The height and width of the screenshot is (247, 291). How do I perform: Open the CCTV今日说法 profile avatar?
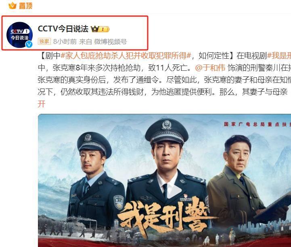(x=19, y=35)
